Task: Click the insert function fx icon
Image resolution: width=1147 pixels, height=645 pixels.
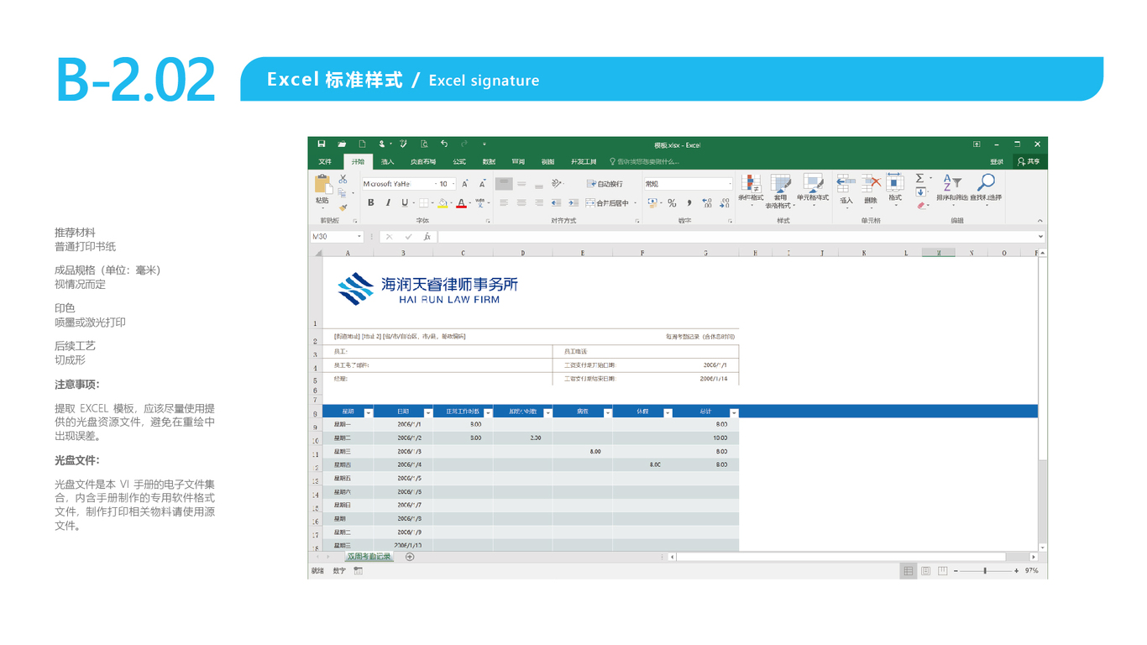Action: [427, 237]
